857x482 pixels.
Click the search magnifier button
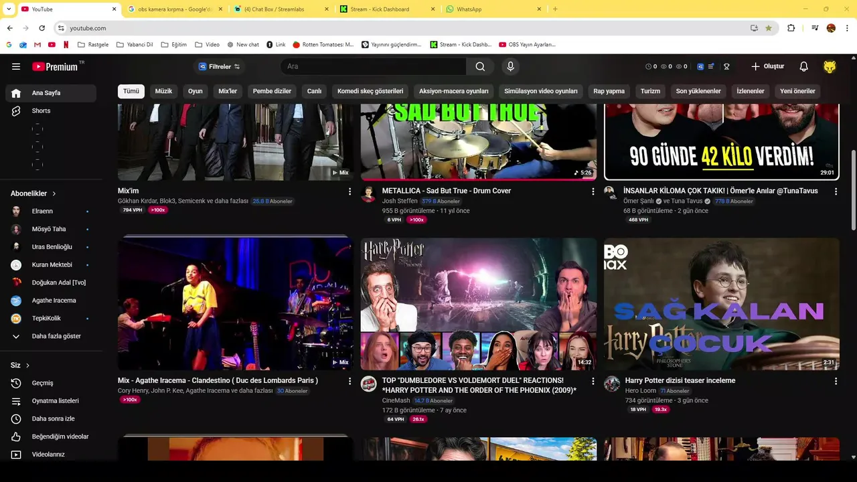pos(480,66)
